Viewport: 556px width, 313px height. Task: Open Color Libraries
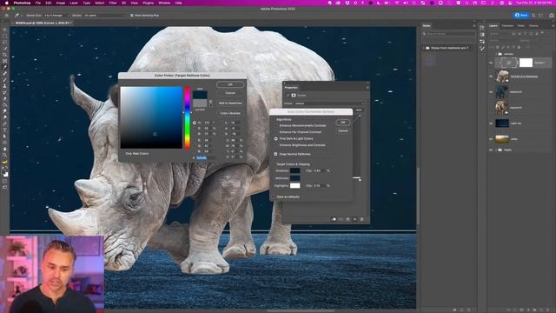(230, 113)
